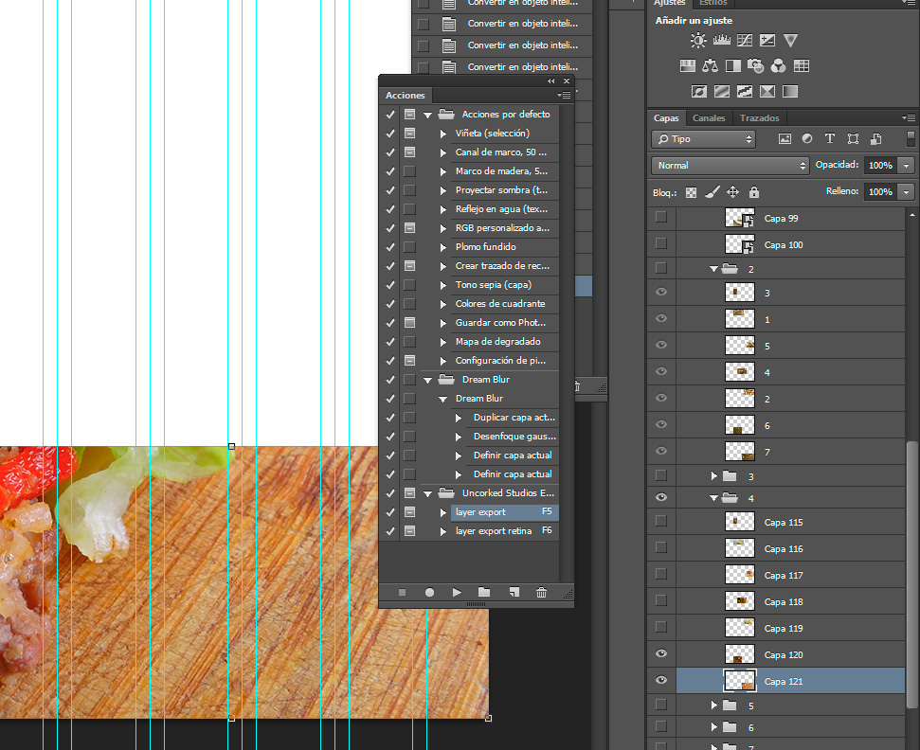Screen dimensions: 920x750
Task: Add a Hue/Saturation adjustment
Action: [x=687, y=65]
